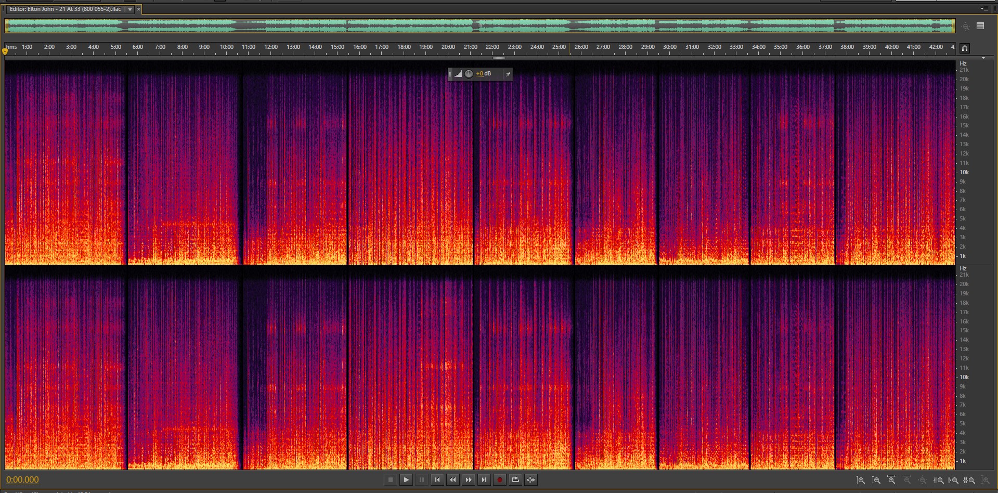Select the Editor Elton John file tab
The height and width of the screenshot is (493, 998).
pos(65,9)
